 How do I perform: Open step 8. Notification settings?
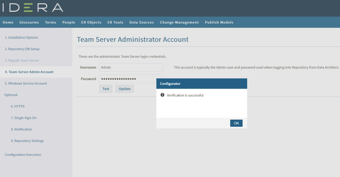coord(22,129)
